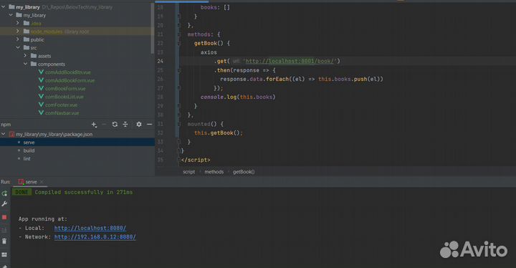Fold the mounted() block in the gutter
516x268 pixels.
tap(179, 124)
